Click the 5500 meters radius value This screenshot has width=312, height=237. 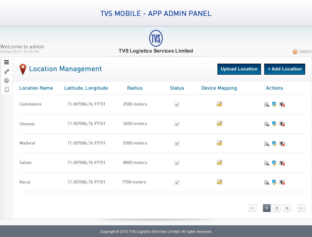click(x=135, y=143)
